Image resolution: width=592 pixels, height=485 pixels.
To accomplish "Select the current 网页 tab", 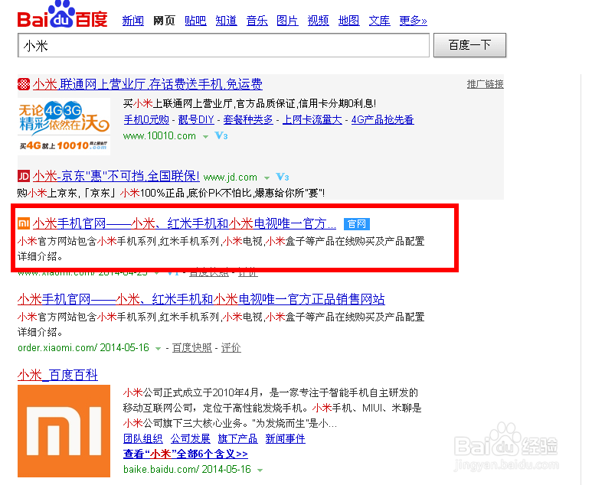I will click(x=164, y=21).
